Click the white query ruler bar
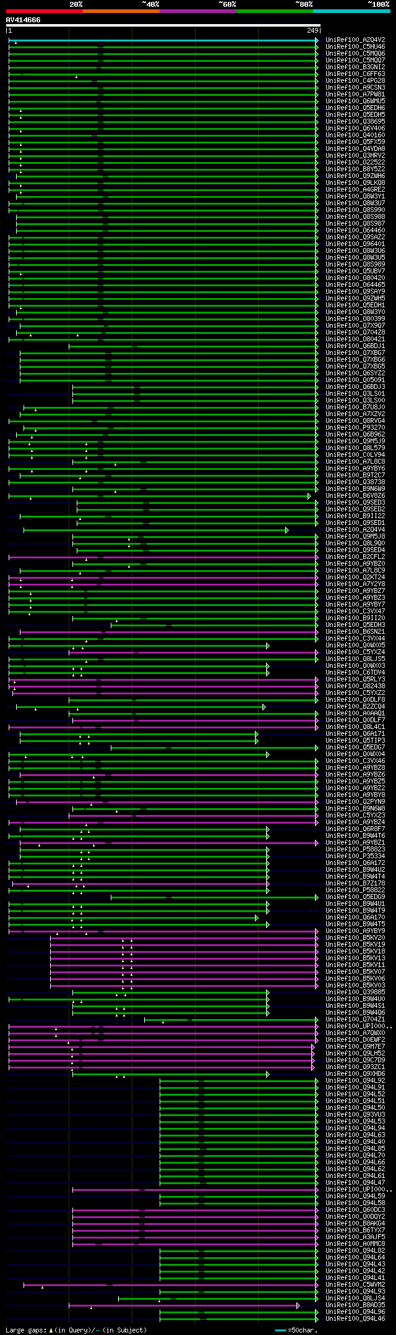Viewport: 396px width, 1335px height. [163, 25]
